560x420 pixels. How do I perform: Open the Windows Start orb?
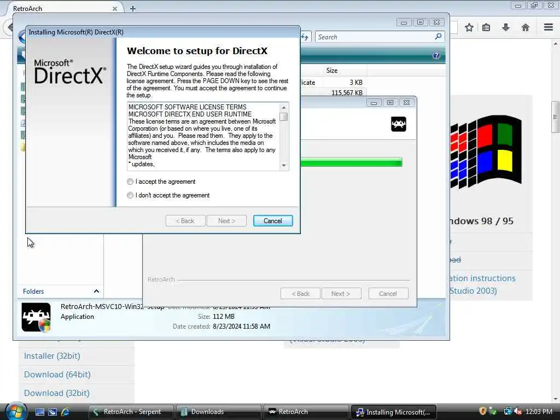point(15,411)
